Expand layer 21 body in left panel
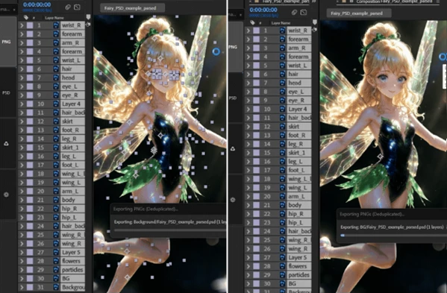Screen dimensions: 447x293 22,200
